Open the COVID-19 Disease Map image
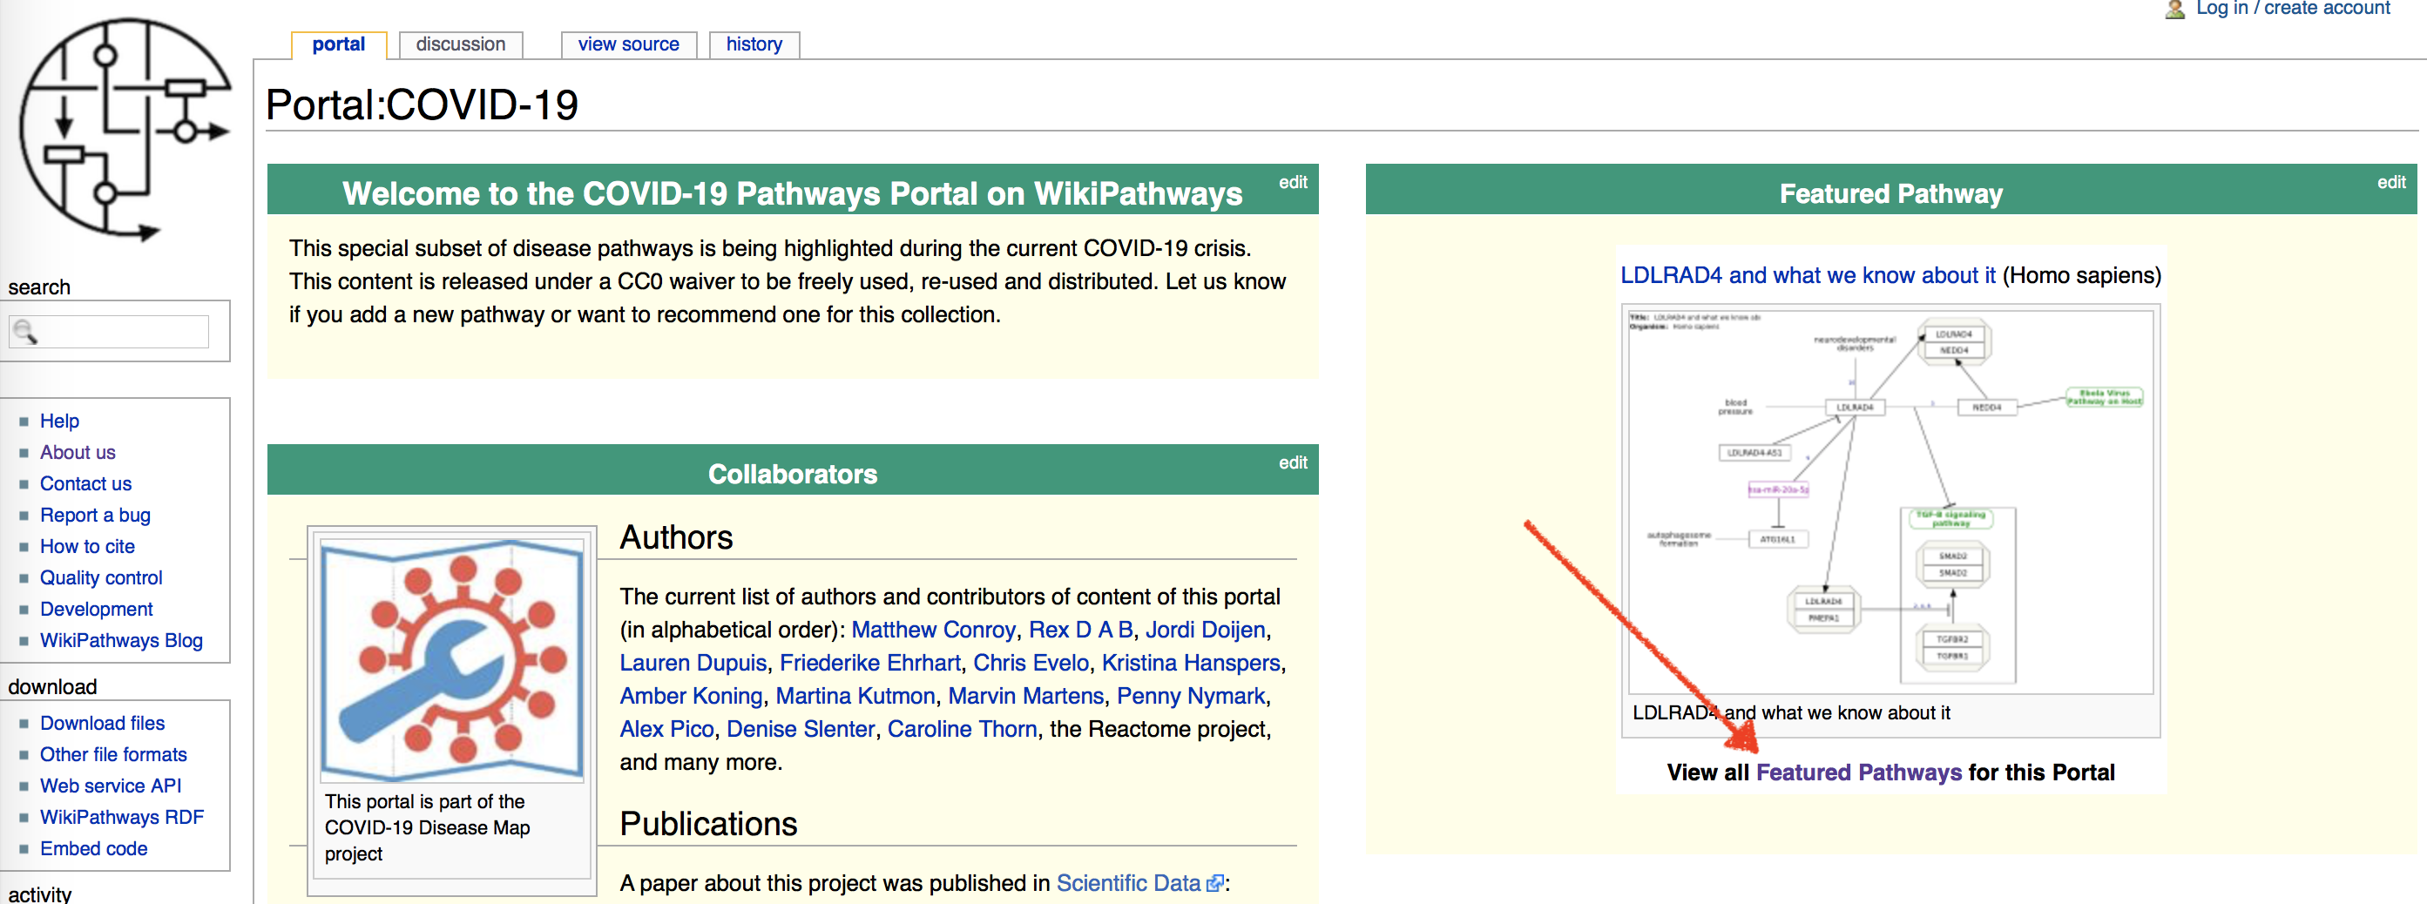2427x904 pixels. pos(451,660)
